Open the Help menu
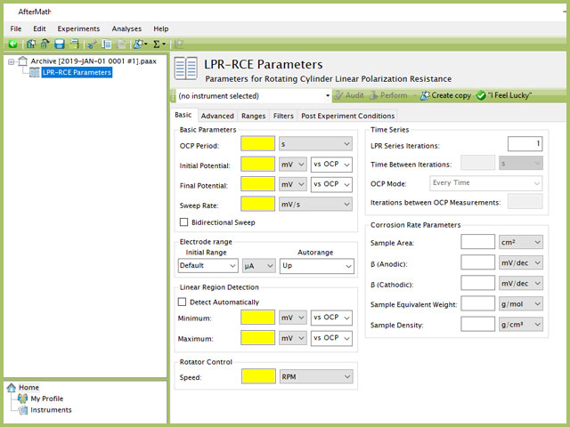This screenshot has width=570, height=427. click(160, 28)
